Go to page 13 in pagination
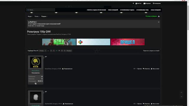Image resolution: width=189 pixels, height=106 pixels. [x=65, y=51]
